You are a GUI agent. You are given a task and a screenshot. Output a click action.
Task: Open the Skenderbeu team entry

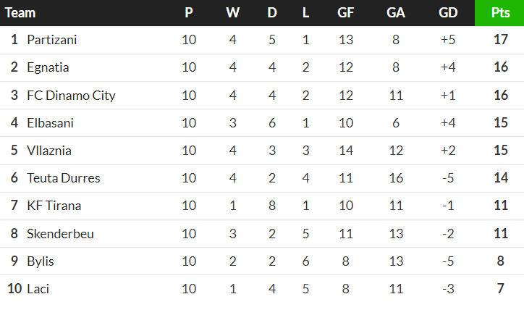click(x=60, y=234)
